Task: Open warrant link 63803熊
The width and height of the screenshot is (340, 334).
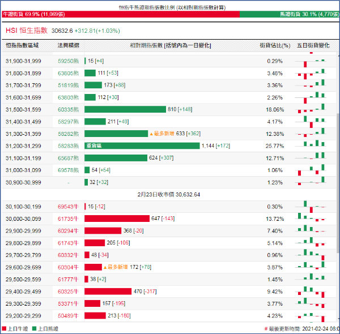Action: (x=69, y=97)
